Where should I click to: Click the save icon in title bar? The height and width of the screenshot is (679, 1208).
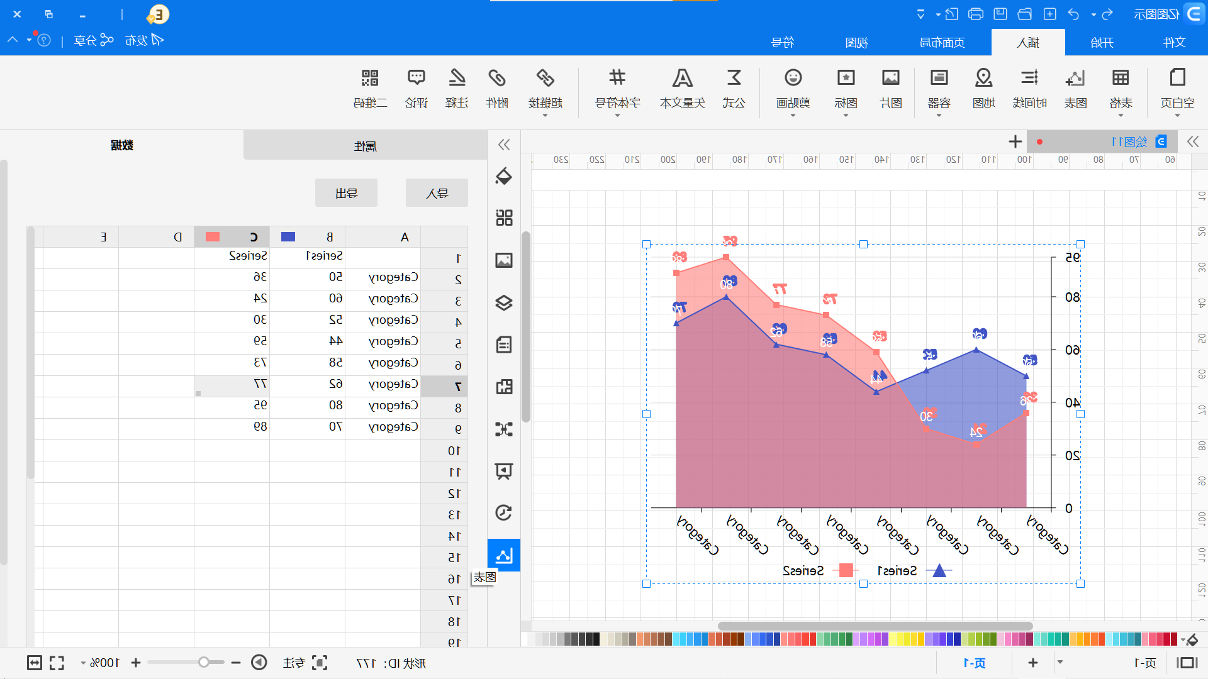click(x=1000, y=14)
